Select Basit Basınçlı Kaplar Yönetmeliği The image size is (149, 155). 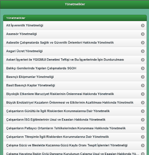pyautogui.click(x=75, y=85)
